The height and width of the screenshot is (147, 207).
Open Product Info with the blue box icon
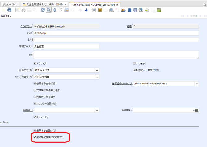point(129,10)
